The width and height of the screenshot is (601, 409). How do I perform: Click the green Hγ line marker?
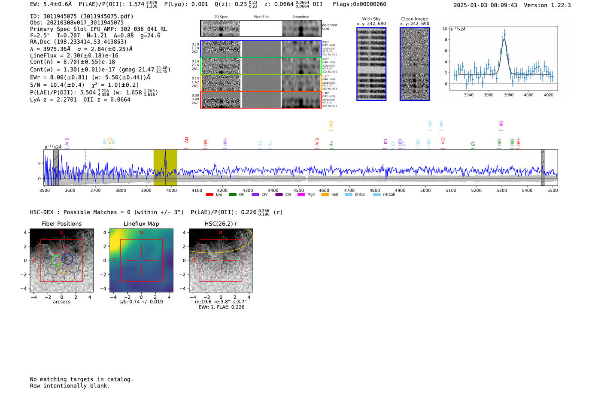tap(331, 145)
